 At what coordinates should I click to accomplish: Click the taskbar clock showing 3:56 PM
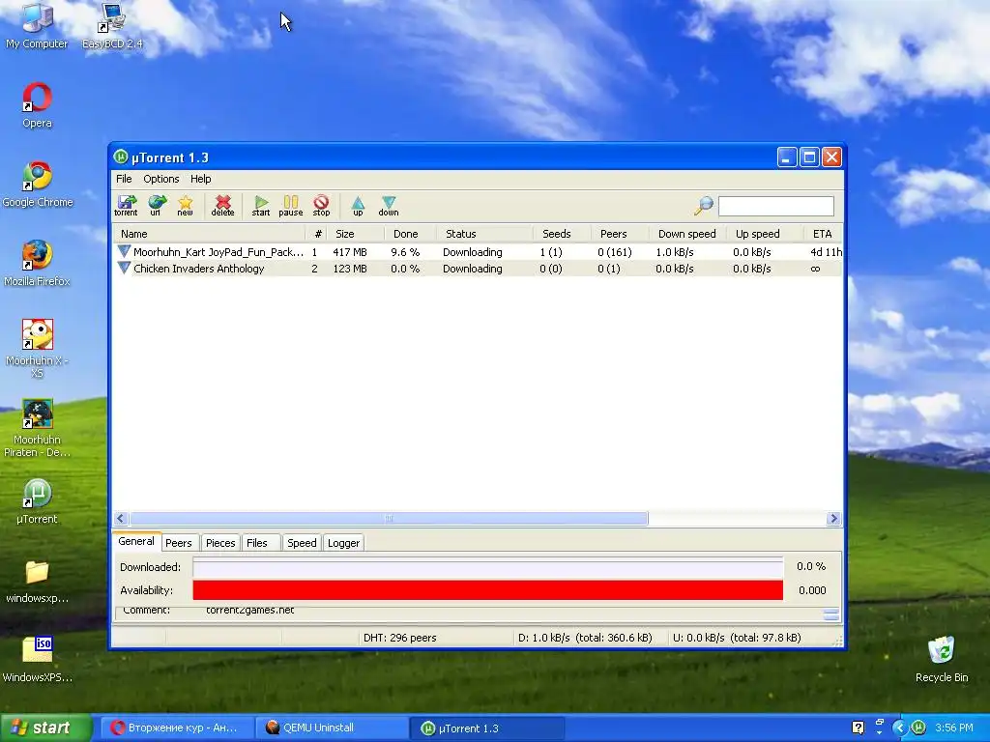(x=954, y=728)
